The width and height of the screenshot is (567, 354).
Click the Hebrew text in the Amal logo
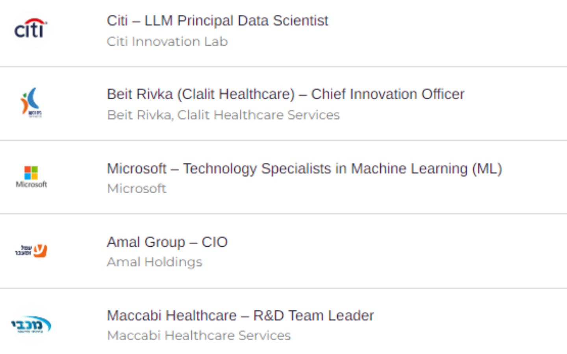(x=24, y=250)
